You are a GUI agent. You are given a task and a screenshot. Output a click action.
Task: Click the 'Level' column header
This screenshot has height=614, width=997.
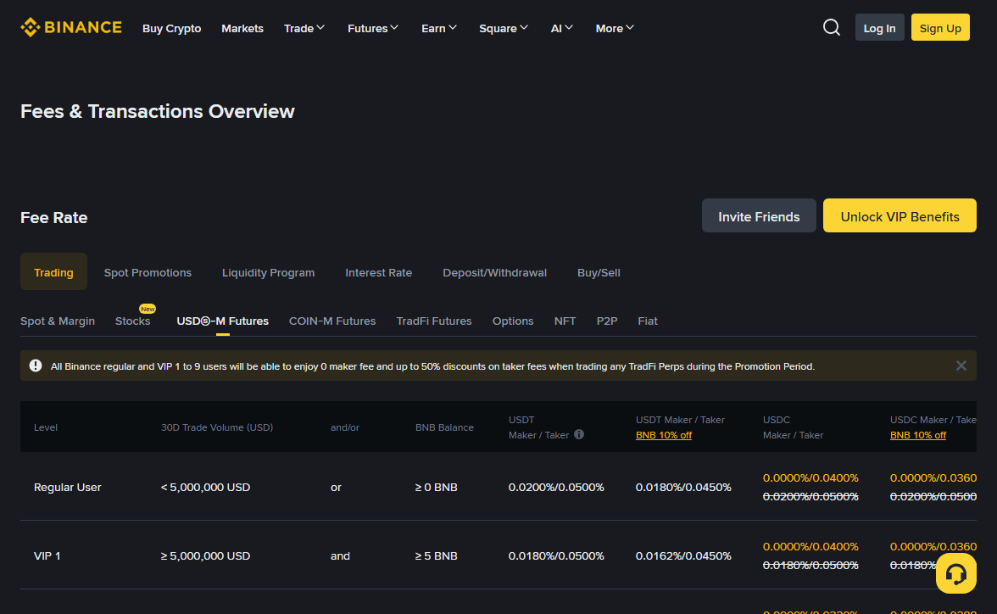click(x=46, y=427)
